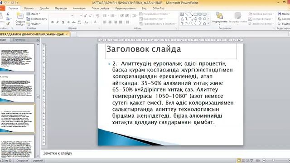
Task: Open the Анимация ribbon tab
Action: point(79,8)
